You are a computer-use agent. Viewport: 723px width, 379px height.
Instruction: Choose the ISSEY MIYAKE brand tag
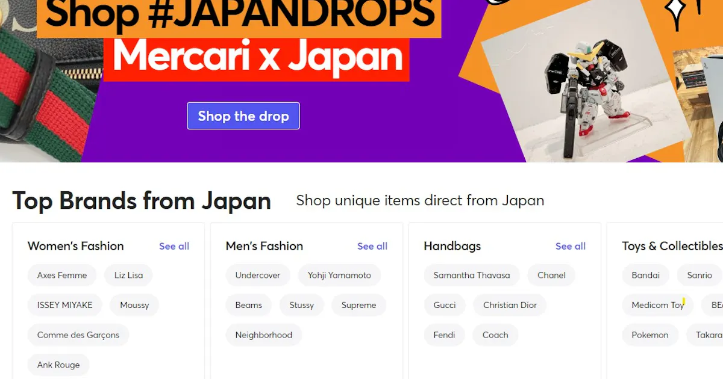65,305
